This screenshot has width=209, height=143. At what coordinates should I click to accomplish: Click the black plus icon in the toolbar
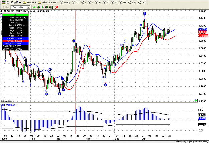pyautogui.click(x=20, y=2)
